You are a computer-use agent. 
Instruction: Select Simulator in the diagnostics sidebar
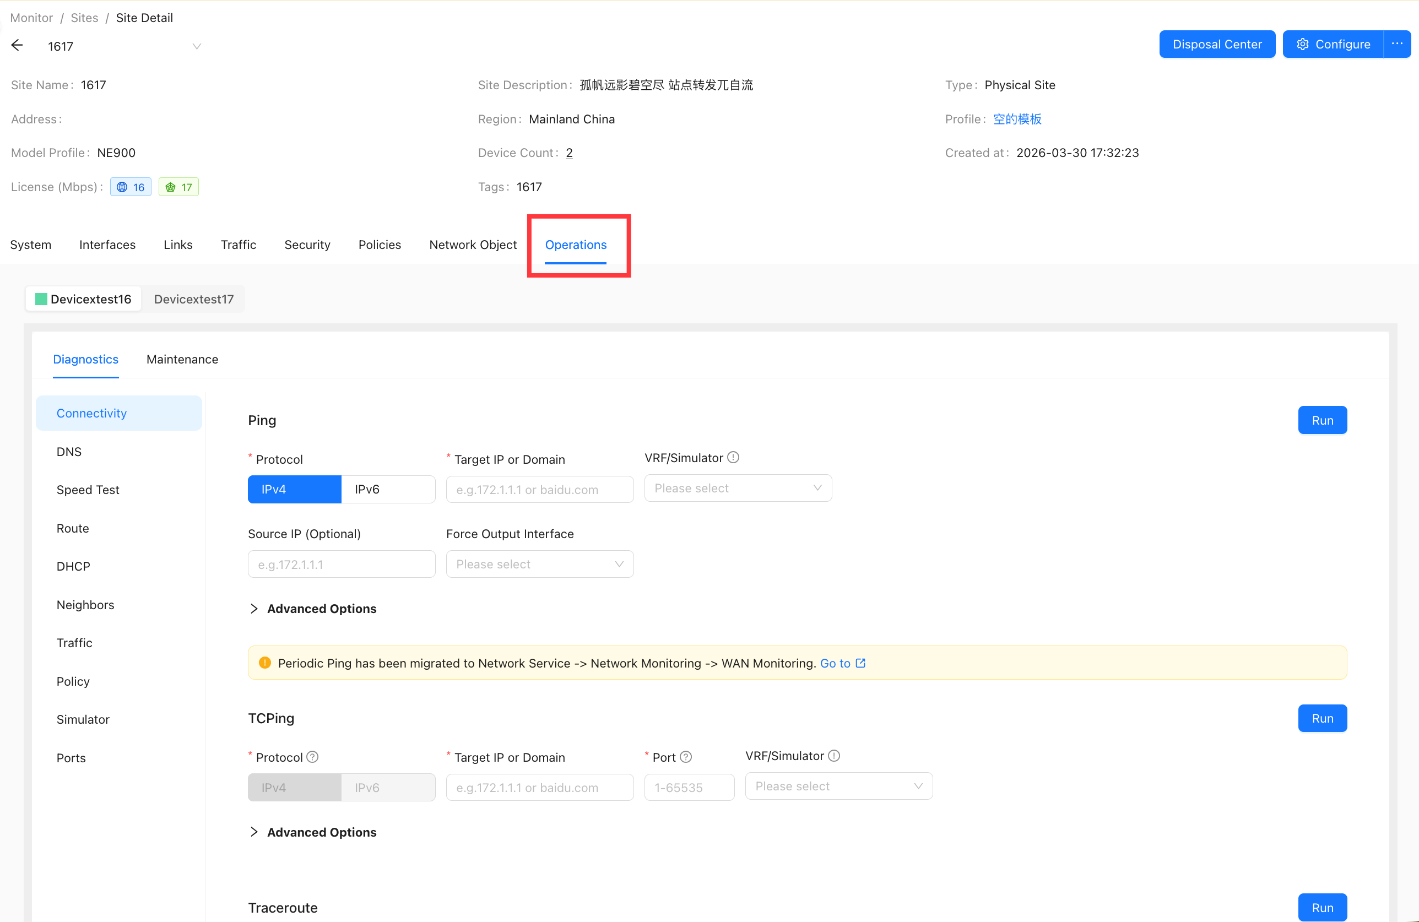[x=119, y=719]
